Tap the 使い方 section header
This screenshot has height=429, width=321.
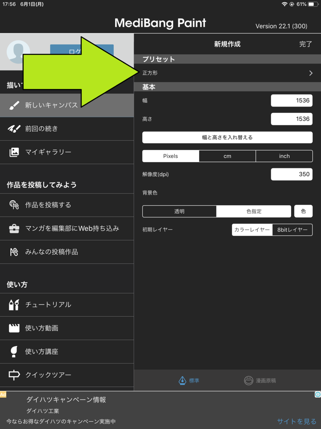17,285
